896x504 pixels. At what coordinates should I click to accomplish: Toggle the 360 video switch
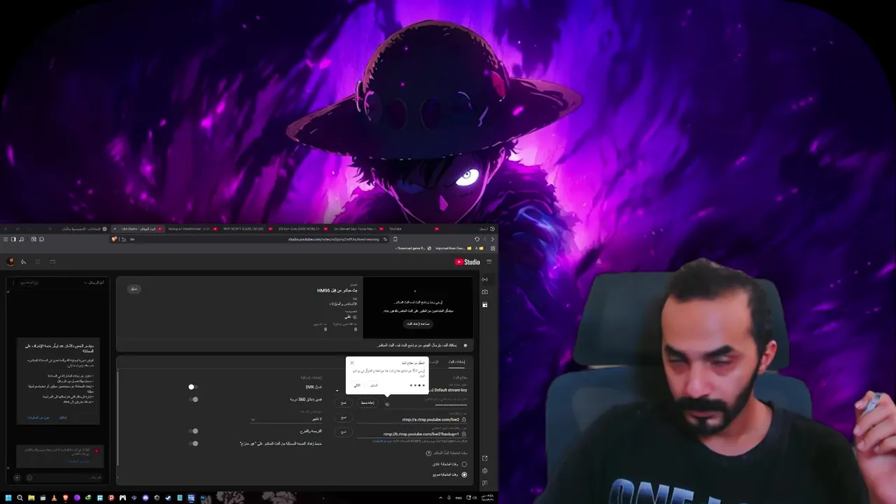pyautogui.click(x=193, y=400)
